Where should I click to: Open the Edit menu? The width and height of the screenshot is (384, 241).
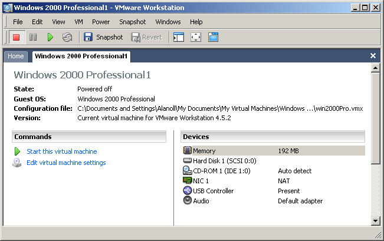point(37,22)
